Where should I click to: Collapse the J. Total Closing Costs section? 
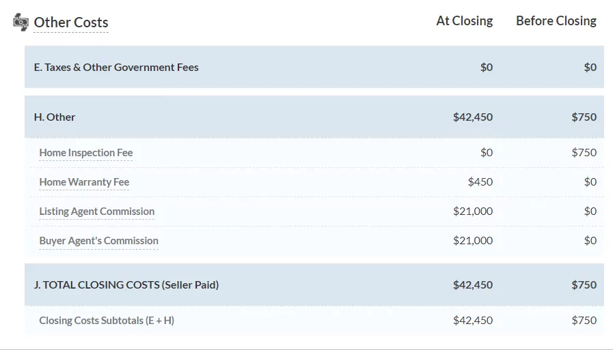tap(126, 285)
